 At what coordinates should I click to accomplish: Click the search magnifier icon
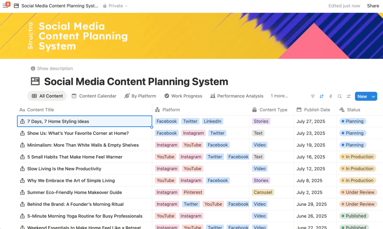(340, 96)
